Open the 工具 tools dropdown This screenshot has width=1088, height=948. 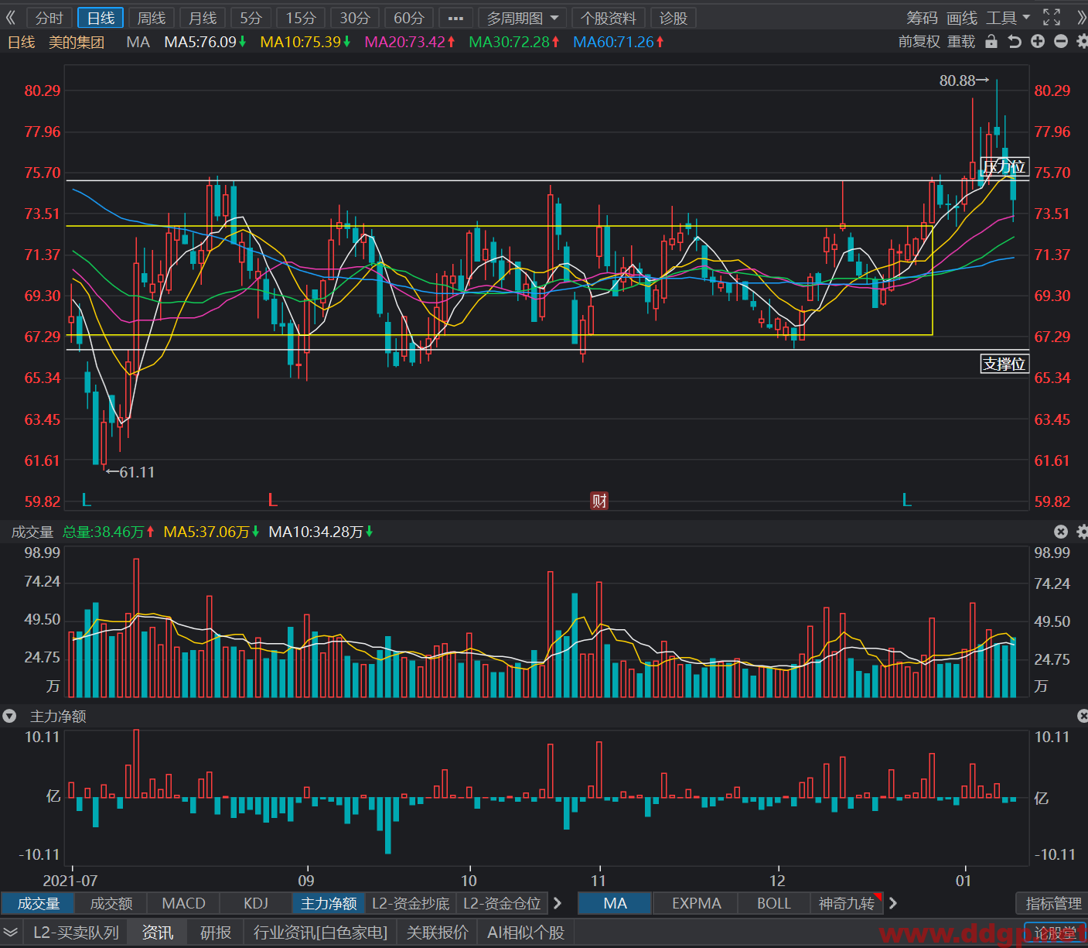(1008, 17)
